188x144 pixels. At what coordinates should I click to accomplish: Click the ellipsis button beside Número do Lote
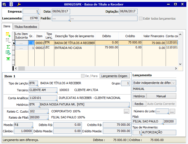pos(172,111)
